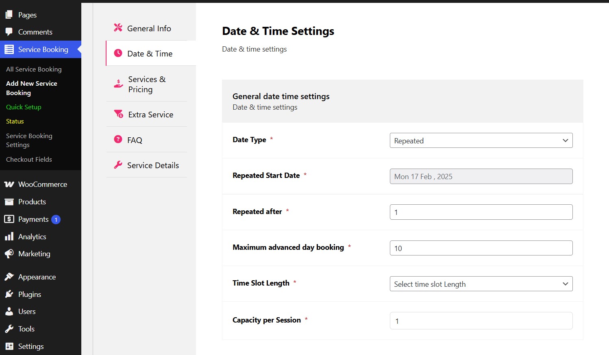Open the Time Slot Length dropdown
Screen dimensions: 609x355
481,284
